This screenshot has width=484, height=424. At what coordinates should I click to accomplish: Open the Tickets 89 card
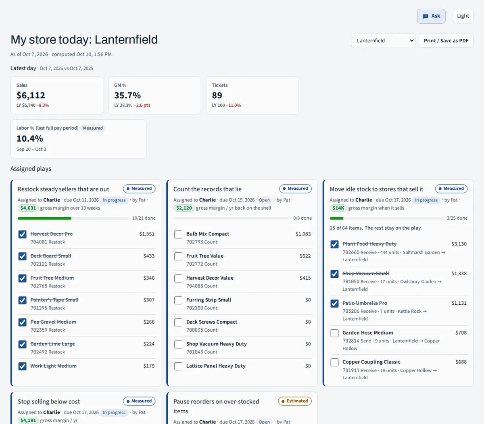pyautogui.click(x=252, y=96)
